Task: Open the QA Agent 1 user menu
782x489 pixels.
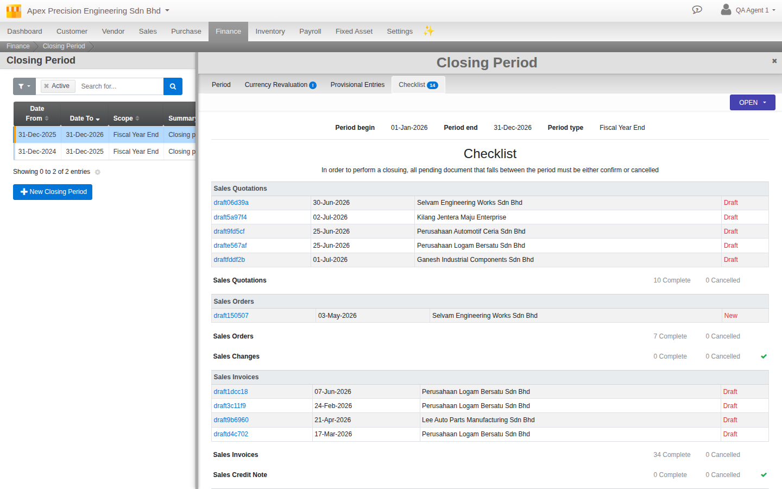Action: click(755, 10)
